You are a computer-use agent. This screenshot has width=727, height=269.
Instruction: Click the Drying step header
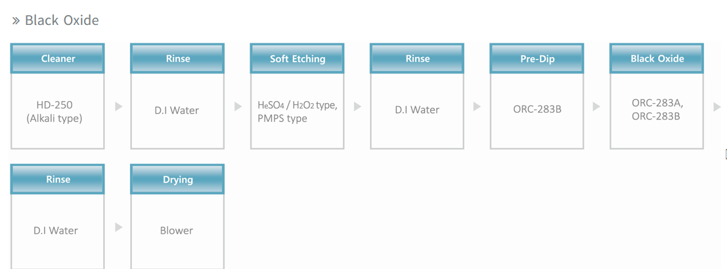[x=177, y=179]
